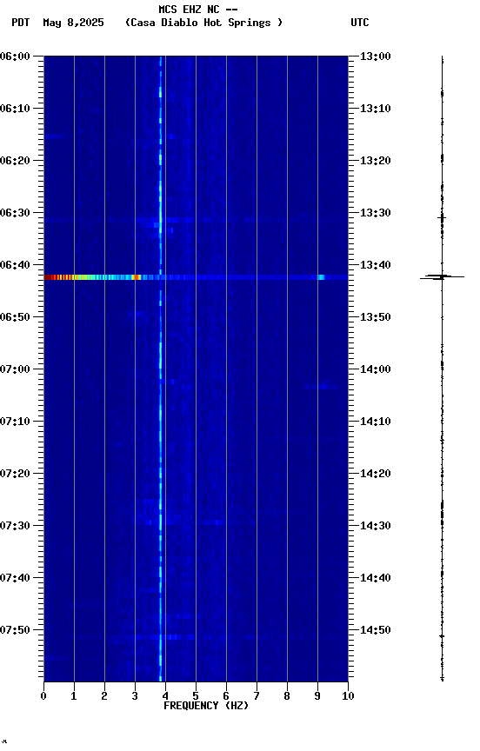Click the 14:40 UTC time label
This screenshot has width=480, height=751.
point(376,578)
